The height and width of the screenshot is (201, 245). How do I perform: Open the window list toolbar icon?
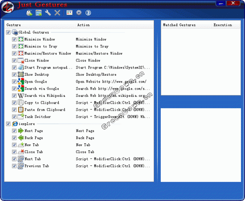click(x=70, y=13)
